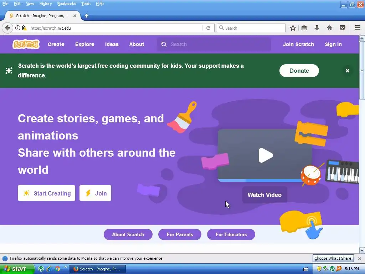Show site information icon
Screen dimensions: 365x274
[x=17, y=28]
